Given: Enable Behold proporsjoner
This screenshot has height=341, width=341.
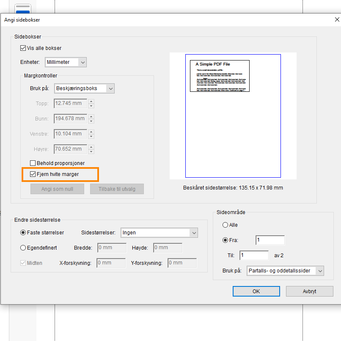Looking at the screenshot, I should click(x=33, y=163).
